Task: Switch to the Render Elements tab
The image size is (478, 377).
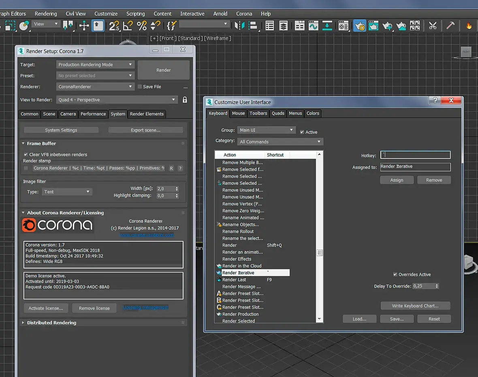Action: point(147,114)
